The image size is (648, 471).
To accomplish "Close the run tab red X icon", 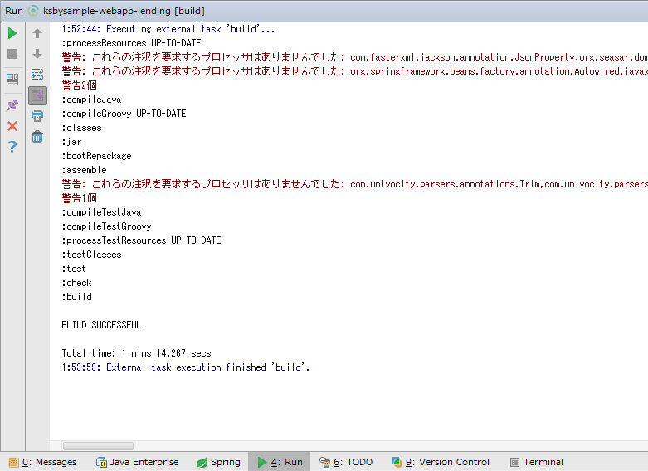I will click(12, 126).
